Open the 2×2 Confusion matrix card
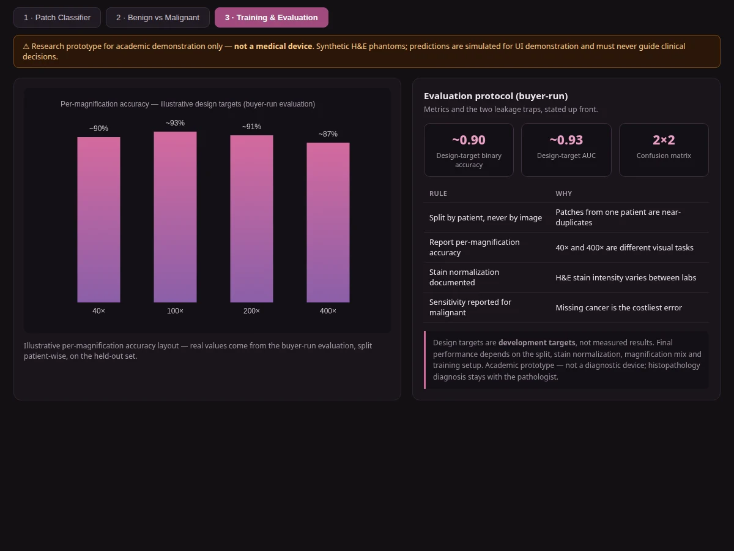The height and width of the screenshot is (551, 734). [x=664, y=150]
